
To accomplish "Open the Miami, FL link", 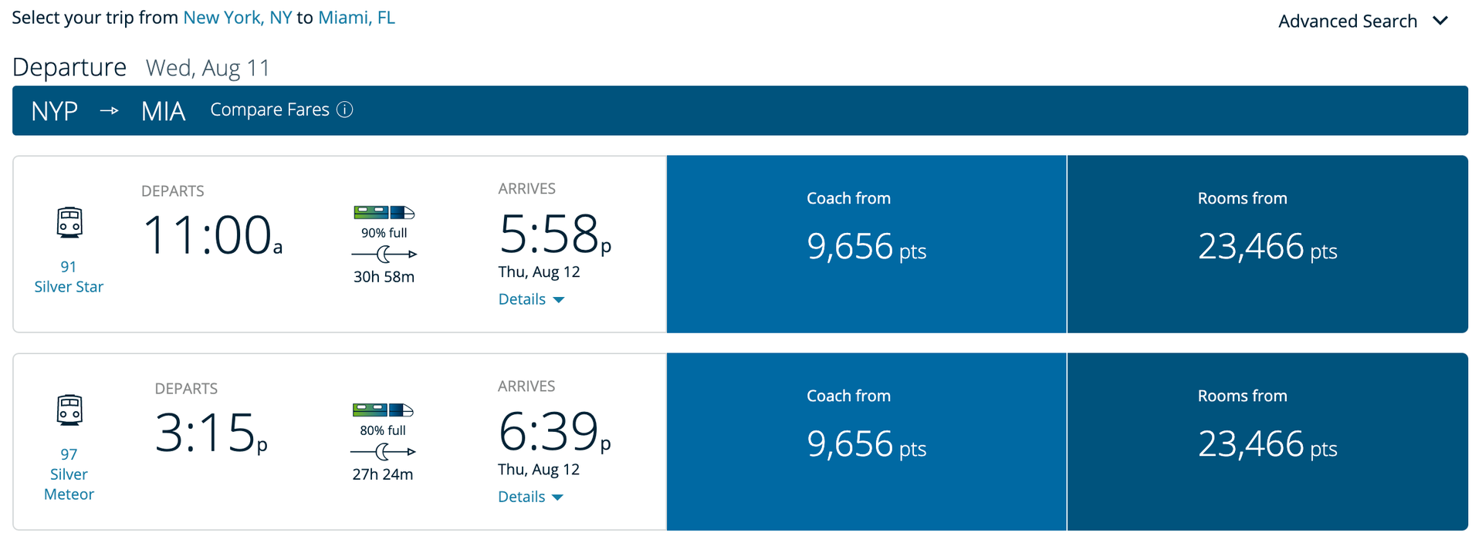I will point(356,17).
